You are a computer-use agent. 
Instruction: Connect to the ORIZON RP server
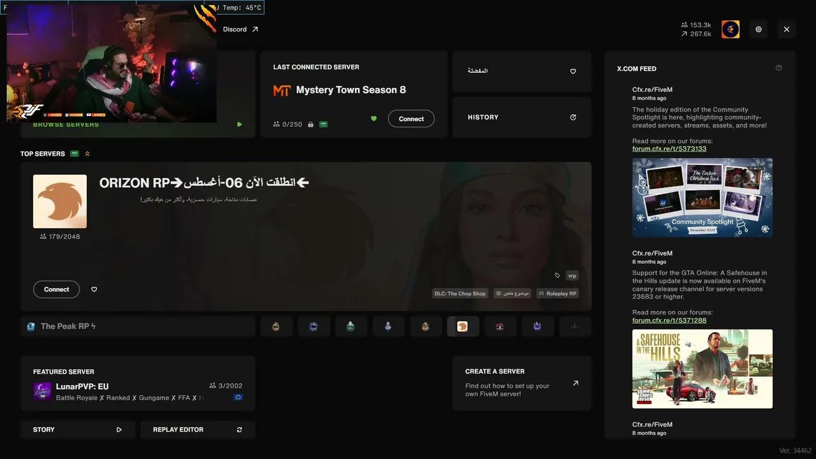(56, 289)
